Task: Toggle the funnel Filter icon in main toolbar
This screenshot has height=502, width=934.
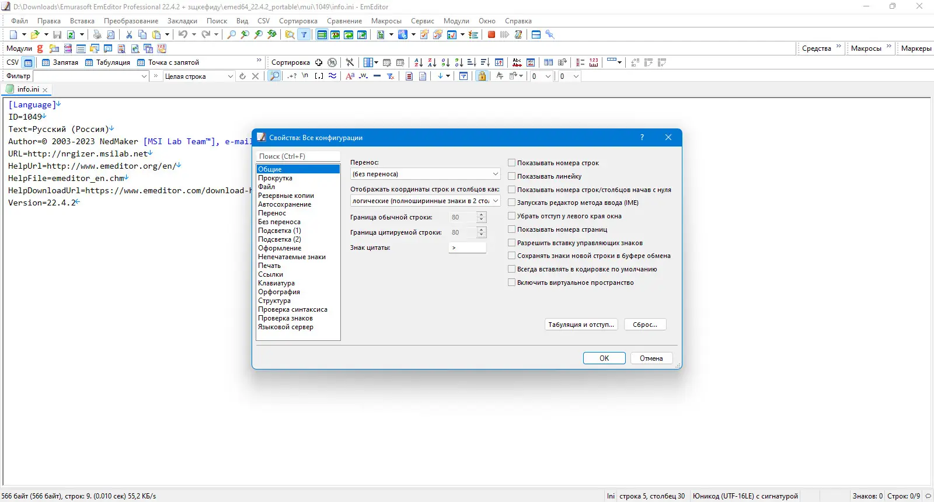Action: [x=304, y=34]
